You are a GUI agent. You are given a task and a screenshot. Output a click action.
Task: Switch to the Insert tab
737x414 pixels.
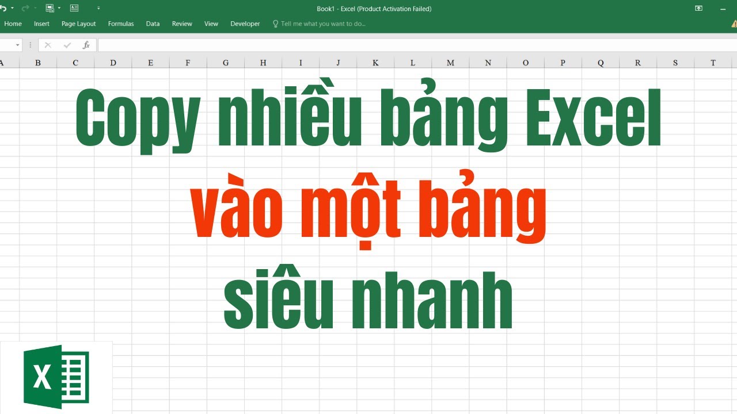[x=41, y=24]
